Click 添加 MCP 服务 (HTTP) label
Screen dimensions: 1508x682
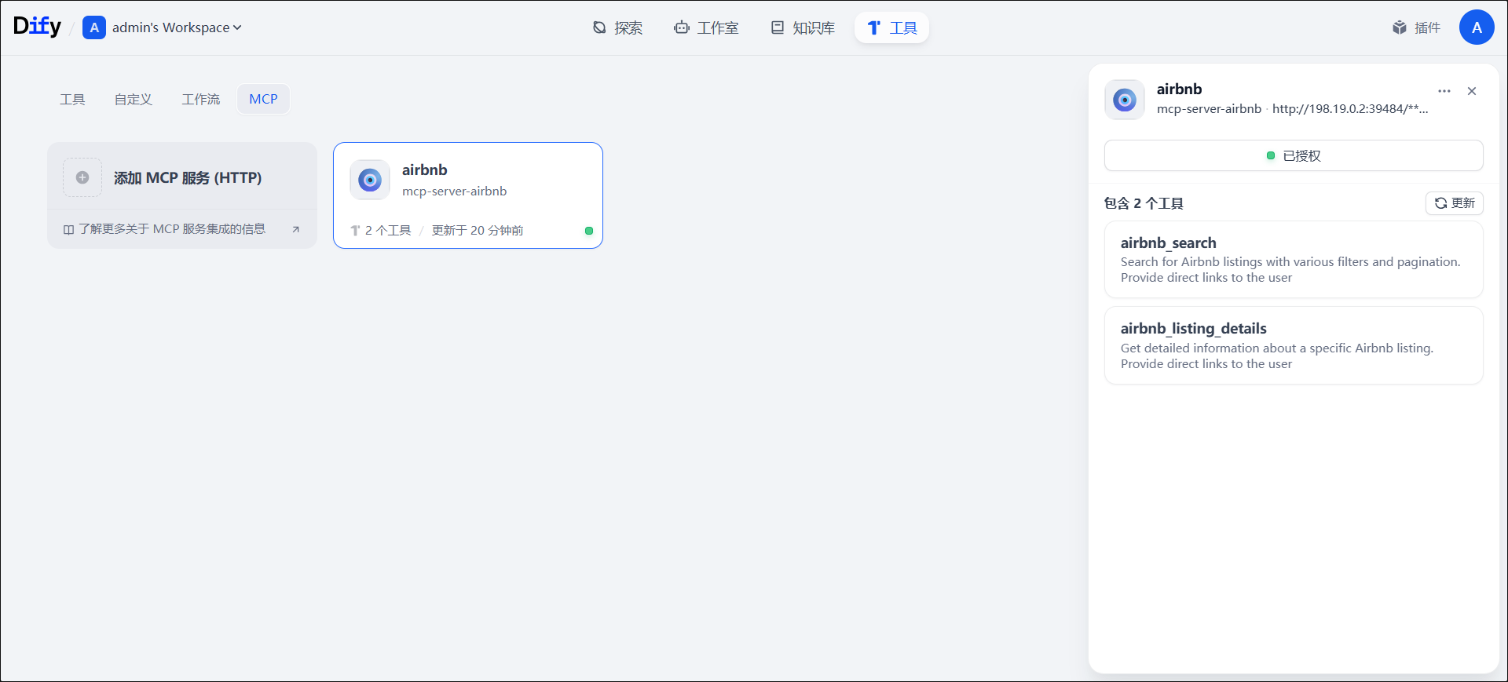188,178
